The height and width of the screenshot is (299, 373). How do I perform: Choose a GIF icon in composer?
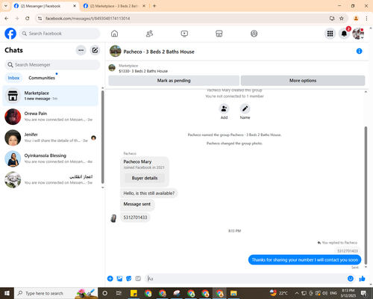click(x=138, y=279)
